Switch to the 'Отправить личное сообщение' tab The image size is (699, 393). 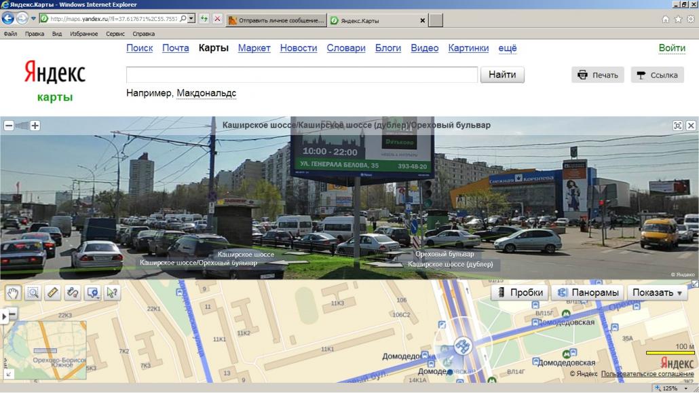[x=276, y=20]
